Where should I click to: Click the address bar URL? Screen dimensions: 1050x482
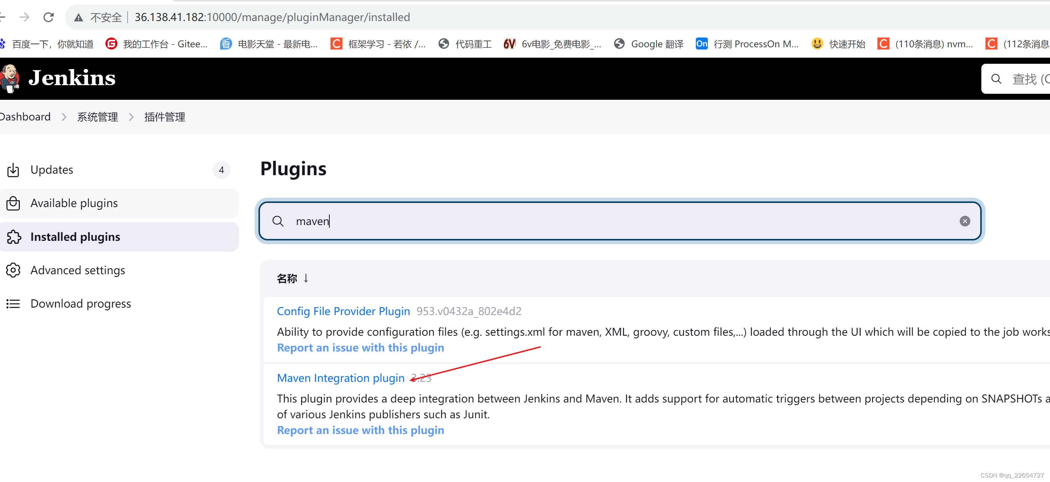(x=272, y=17)
